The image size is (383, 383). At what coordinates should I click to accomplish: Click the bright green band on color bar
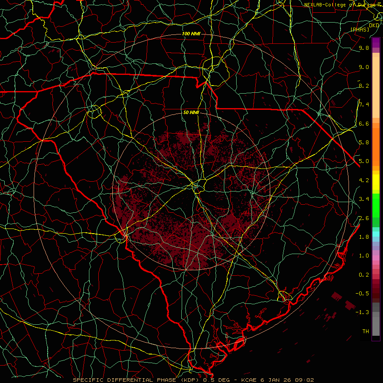pyautogui.click(x=376, y=206)
